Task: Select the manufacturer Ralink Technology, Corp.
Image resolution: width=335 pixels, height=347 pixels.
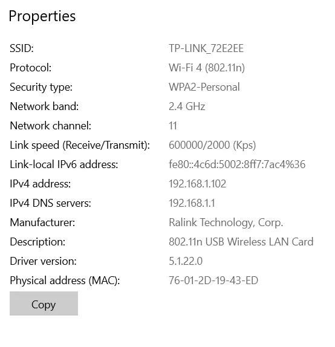Action: click(x=226, y=222)
